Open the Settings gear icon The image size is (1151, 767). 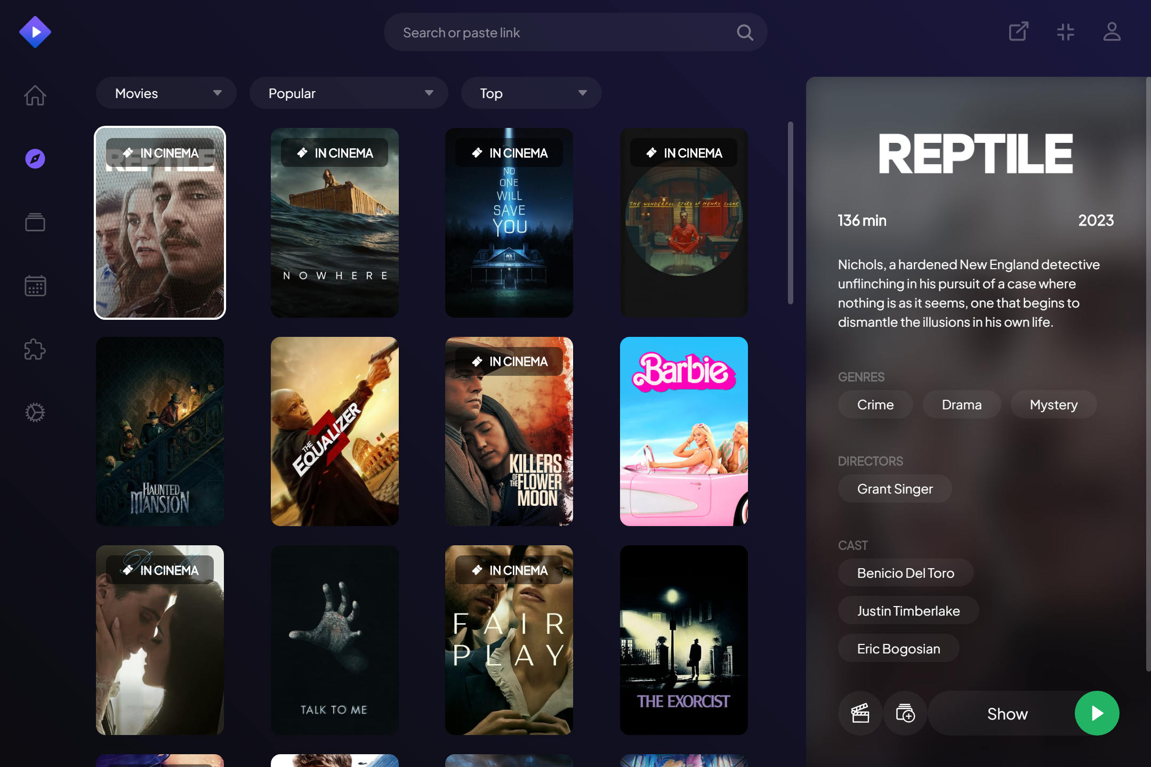coord(35,413)
